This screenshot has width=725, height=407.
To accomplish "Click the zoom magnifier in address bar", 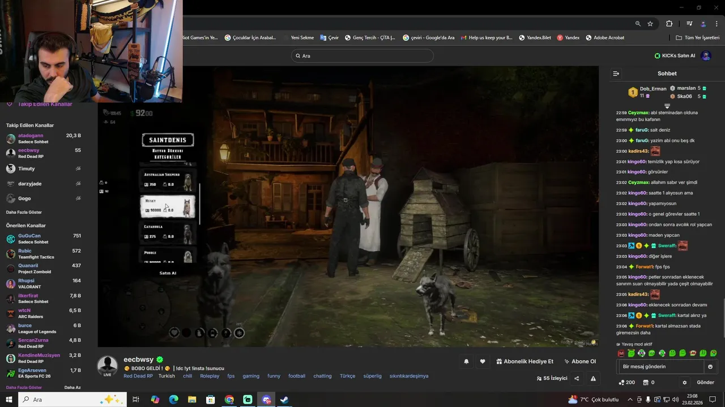I will 638,24.
